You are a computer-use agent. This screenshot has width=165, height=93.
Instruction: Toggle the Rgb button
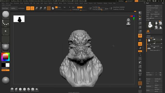coord(64,7)
